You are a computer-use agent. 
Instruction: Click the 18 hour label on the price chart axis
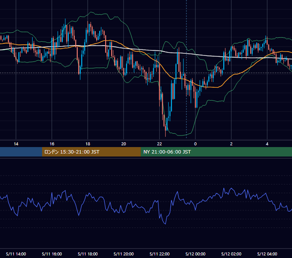tap(88, 144)
